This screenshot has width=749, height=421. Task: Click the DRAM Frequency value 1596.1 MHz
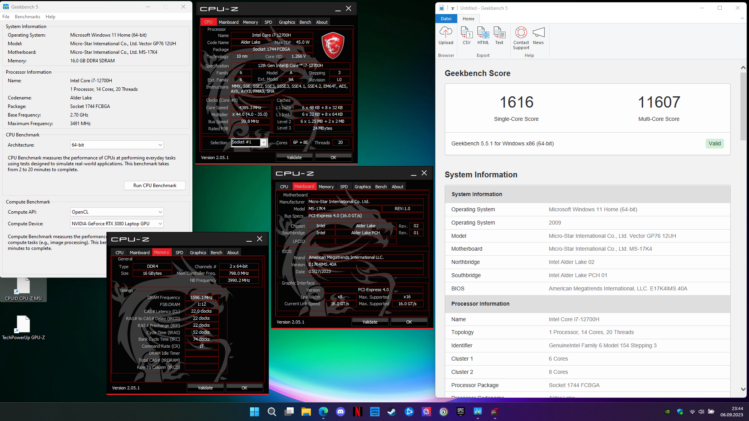click(201, 297)
